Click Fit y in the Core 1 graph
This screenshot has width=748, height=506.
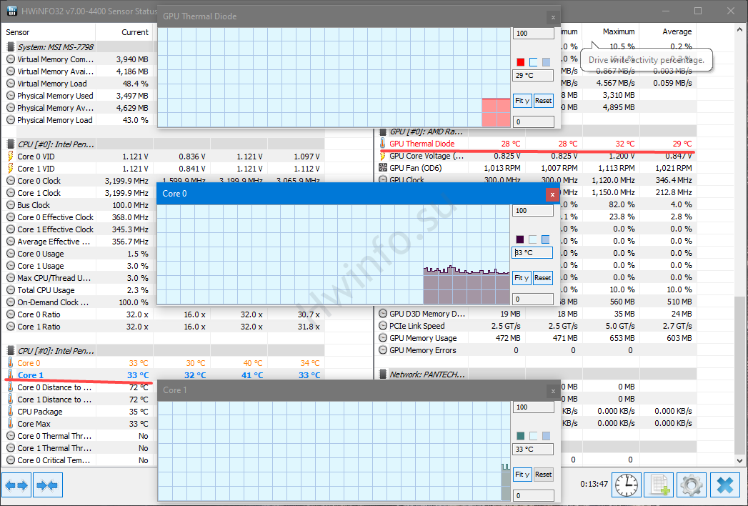(x=522, y=475)
